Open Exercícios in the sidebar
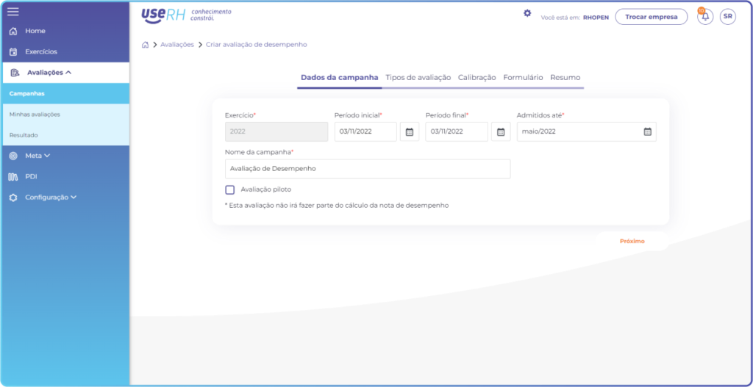The width and height of the screenshot is (753, 387). (41, 52)
